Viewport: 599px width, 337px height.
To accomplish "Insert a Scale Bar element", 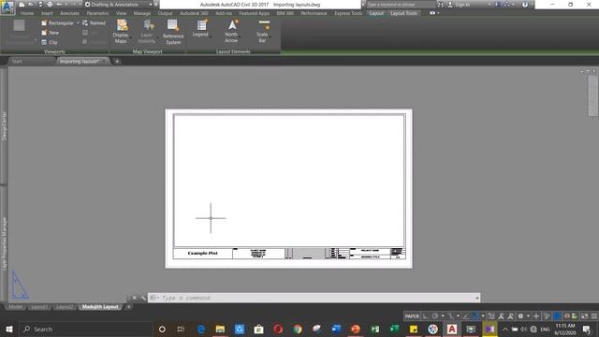I will pos(263,31).
